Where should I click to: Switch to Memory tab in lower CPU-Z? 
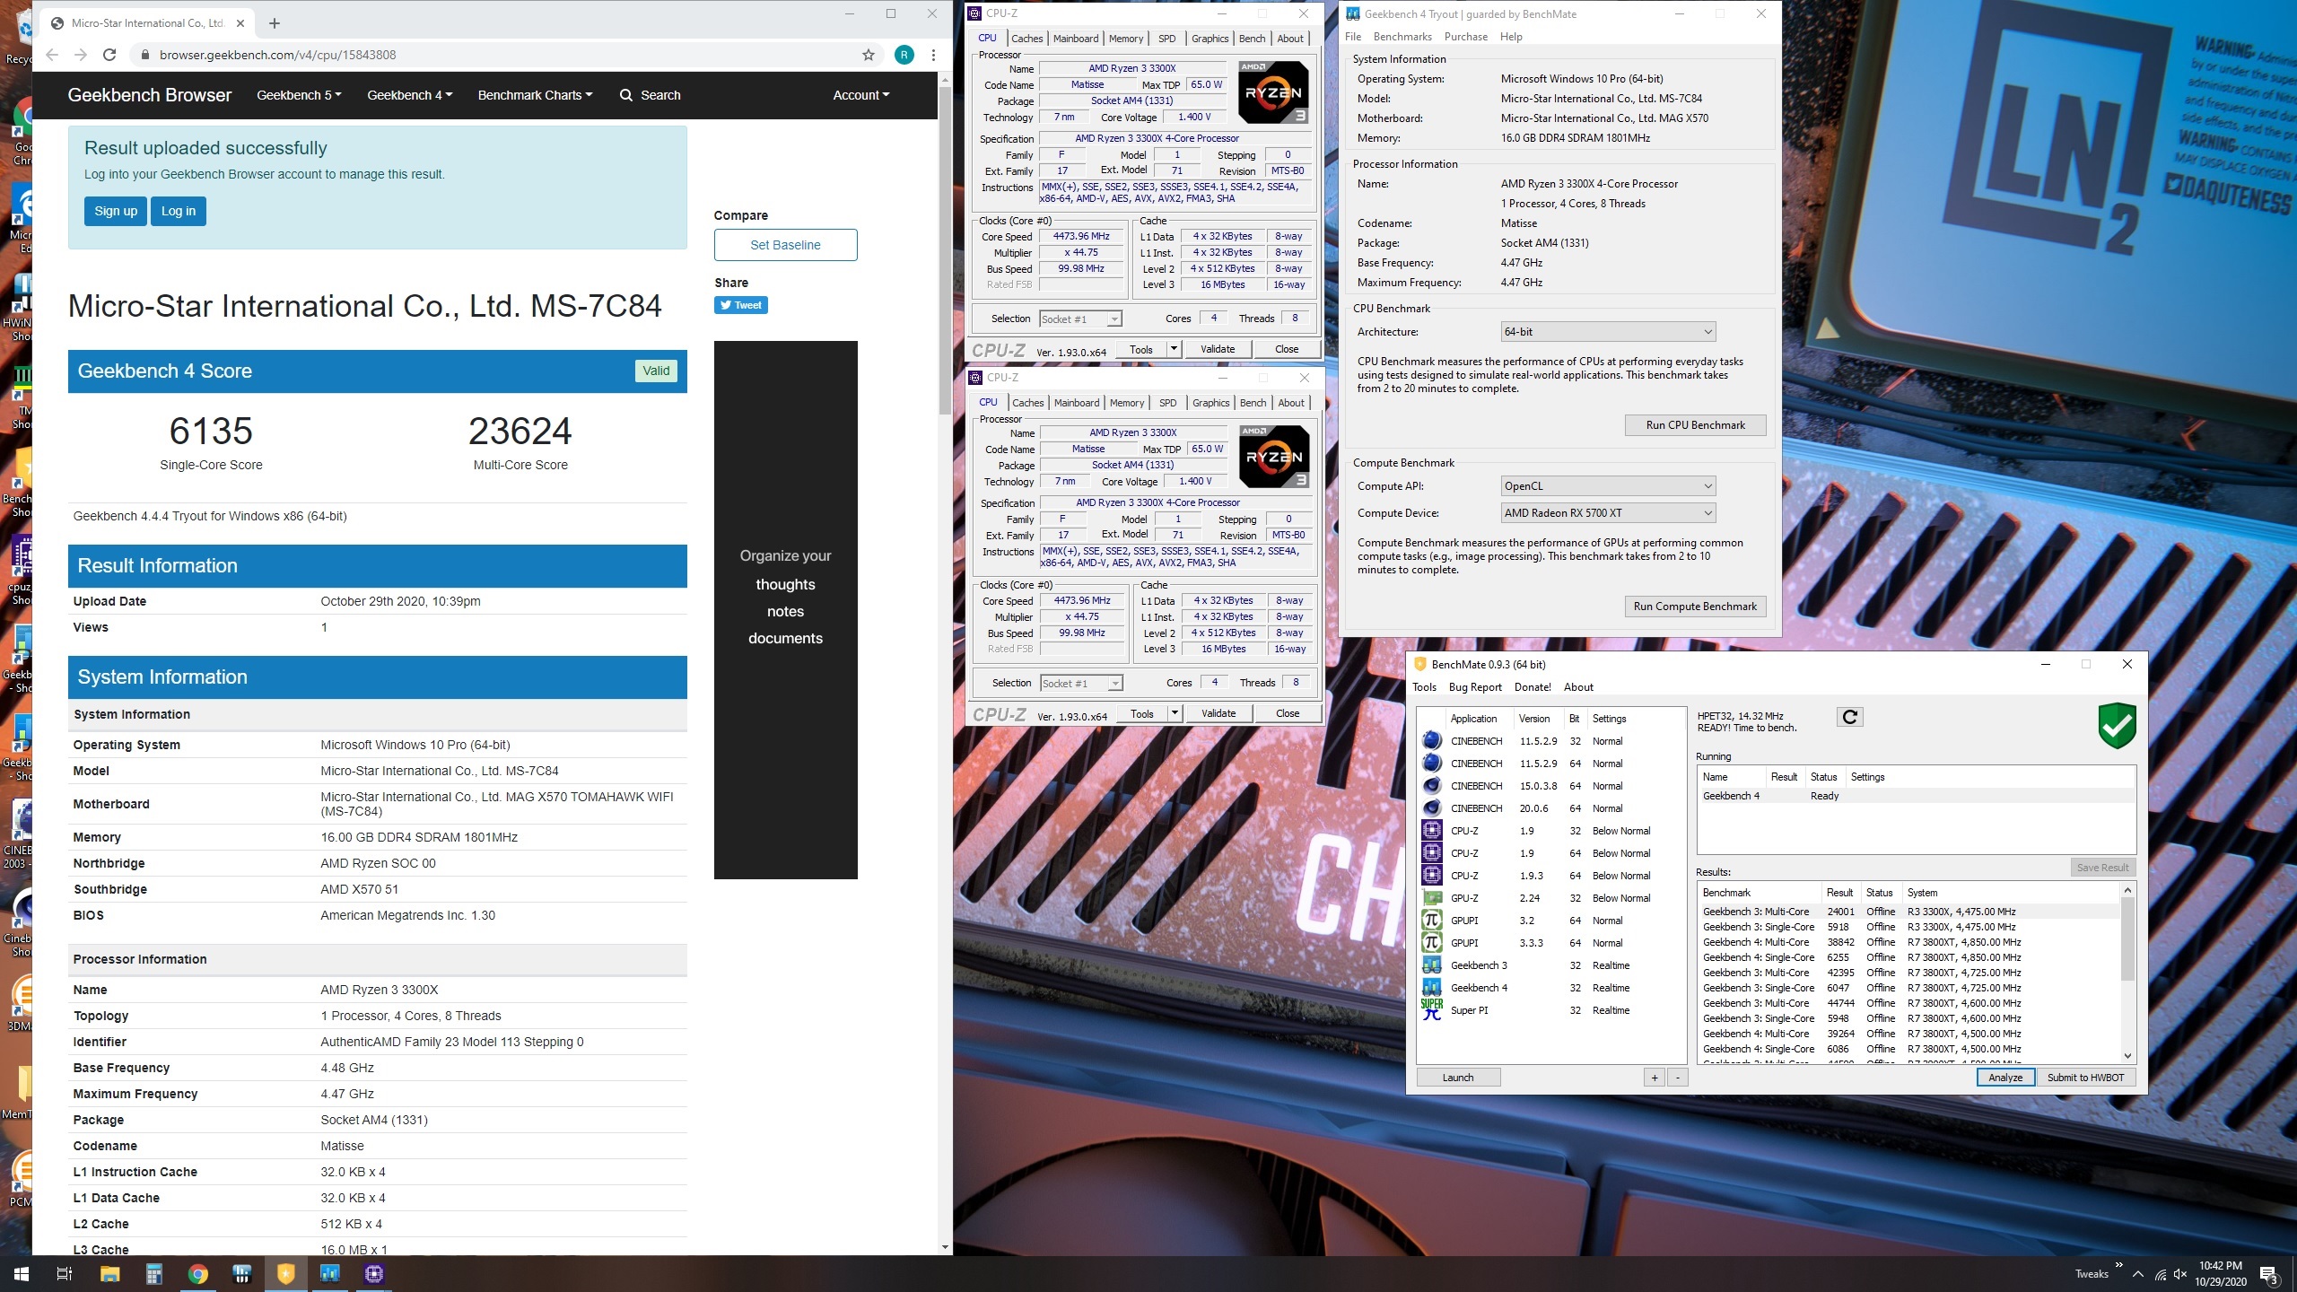[x=1127, y=403]
